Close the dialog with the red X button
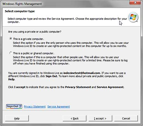This screenshot has height=126, width=143. 135,3
